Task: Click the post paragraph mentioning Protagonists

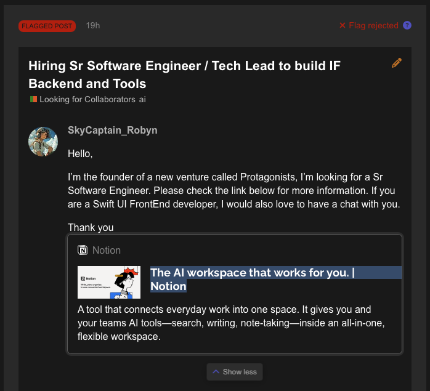Action: coord(234,190)
